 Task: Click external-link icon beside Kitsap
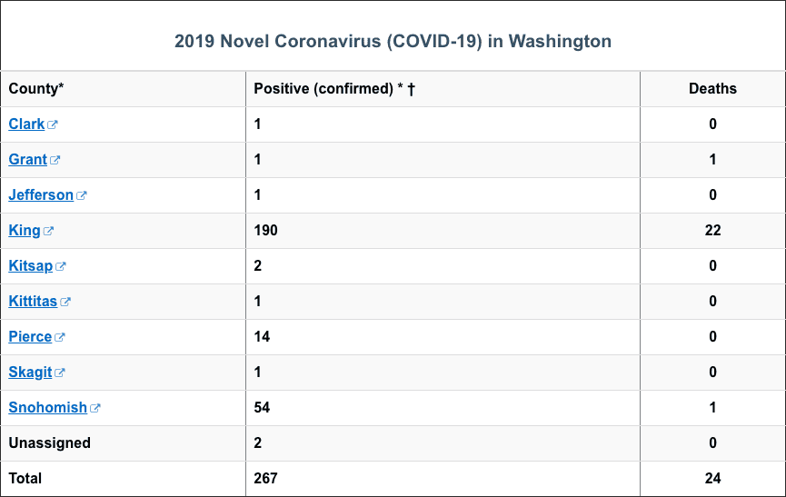[x=61, y=266]
